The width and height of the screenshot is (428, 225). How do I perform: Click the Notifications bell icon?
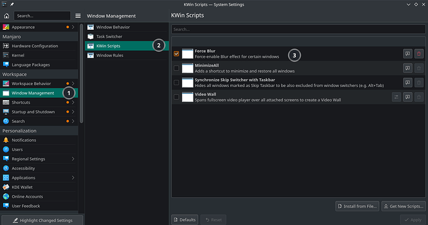[6, 140]
